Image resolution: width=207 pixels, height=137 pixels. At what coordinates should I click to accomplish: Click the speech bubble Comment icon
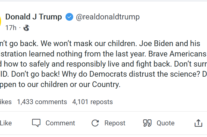coord(36,123)
